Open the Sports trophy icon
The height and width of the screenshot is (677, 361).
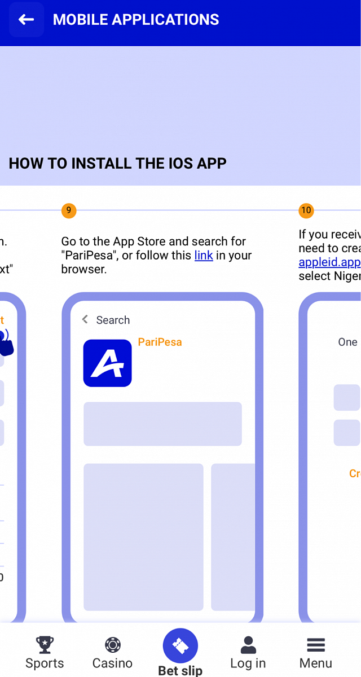pyautogui.click(x=45, y=644)
